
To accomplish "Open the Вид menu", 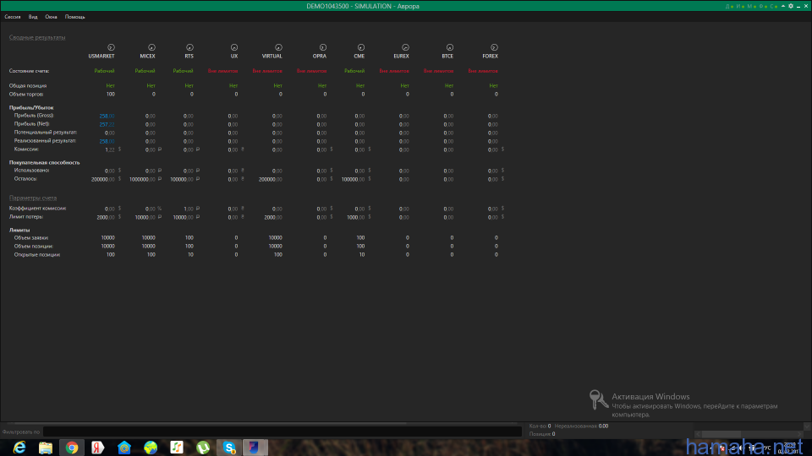I will [33, 17].
